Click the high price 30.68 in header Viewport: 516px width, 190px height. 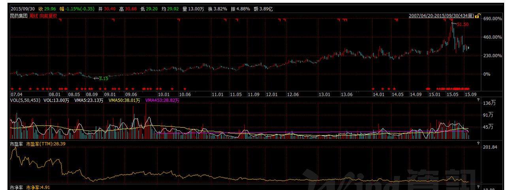(x=131, y=9)
